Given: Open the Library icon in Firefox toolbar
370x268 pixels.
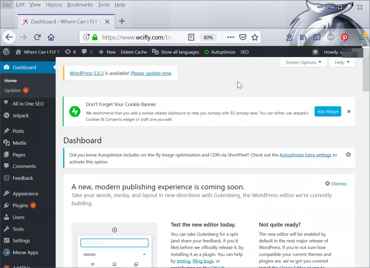Looking at the screenshot, I should click(303, 37).
